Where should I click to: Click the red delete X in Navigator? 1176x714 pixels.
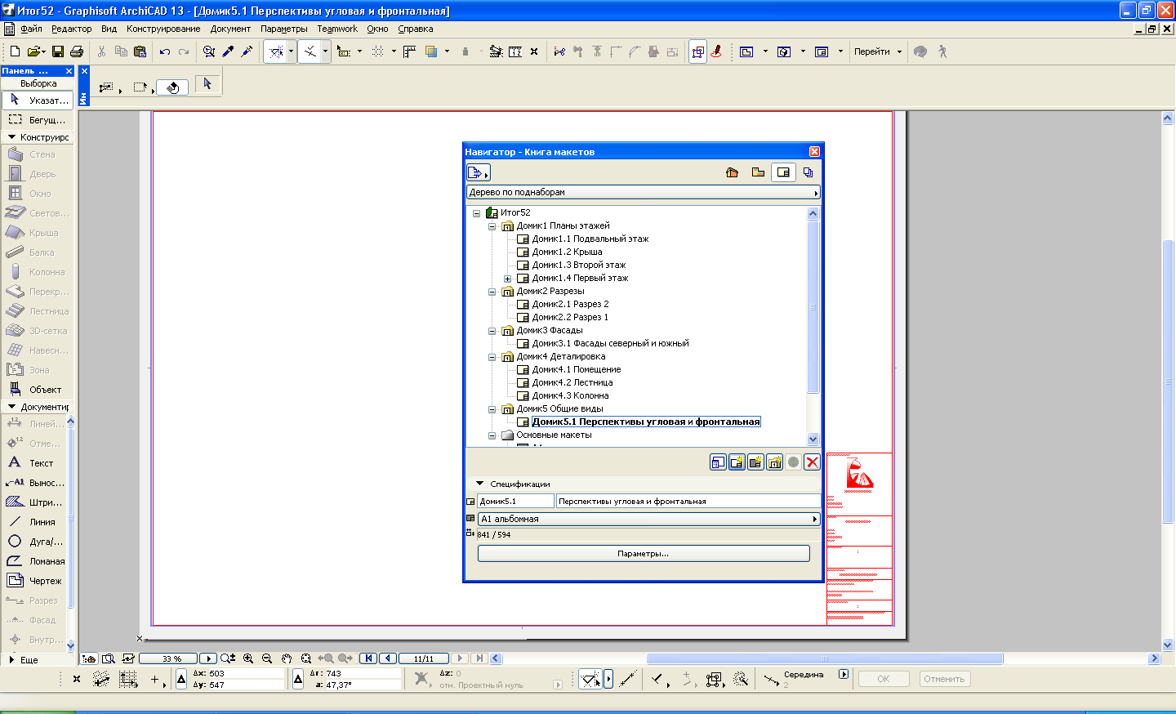[812, 462]
